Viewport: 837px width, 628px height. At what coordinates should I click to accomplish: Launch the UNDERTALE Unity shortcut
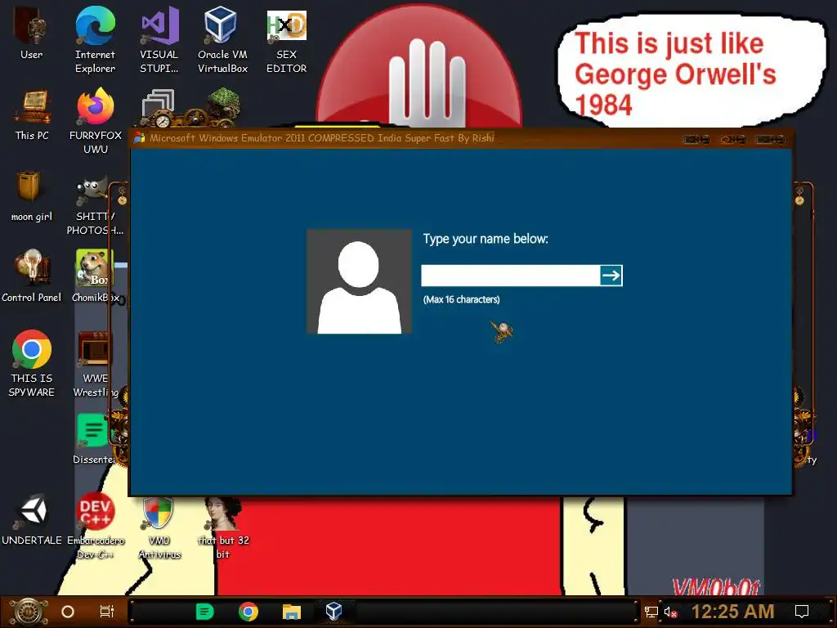pyautogui.click(x=32, y=519)
